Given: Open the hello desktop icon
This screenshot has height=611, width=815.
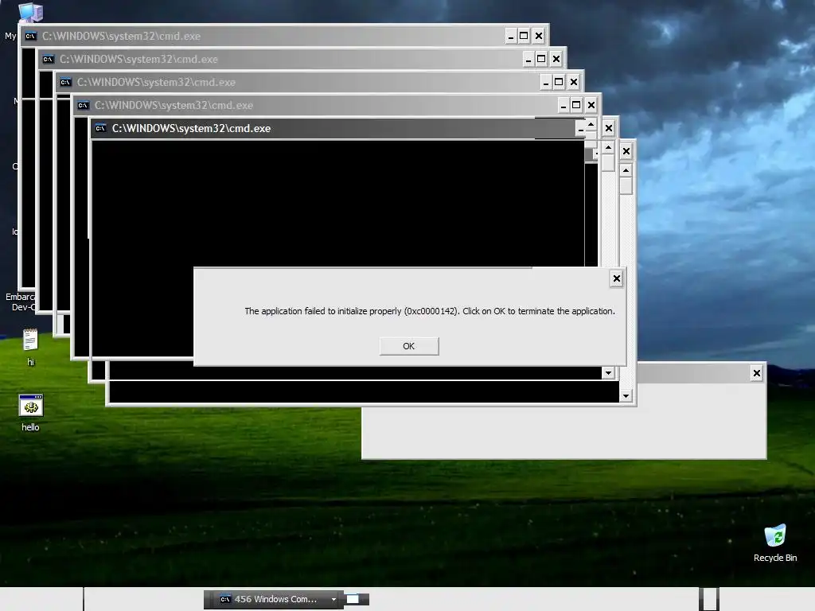Looking at the screenshot, I should pyautogui.click(x=31, y=414).
